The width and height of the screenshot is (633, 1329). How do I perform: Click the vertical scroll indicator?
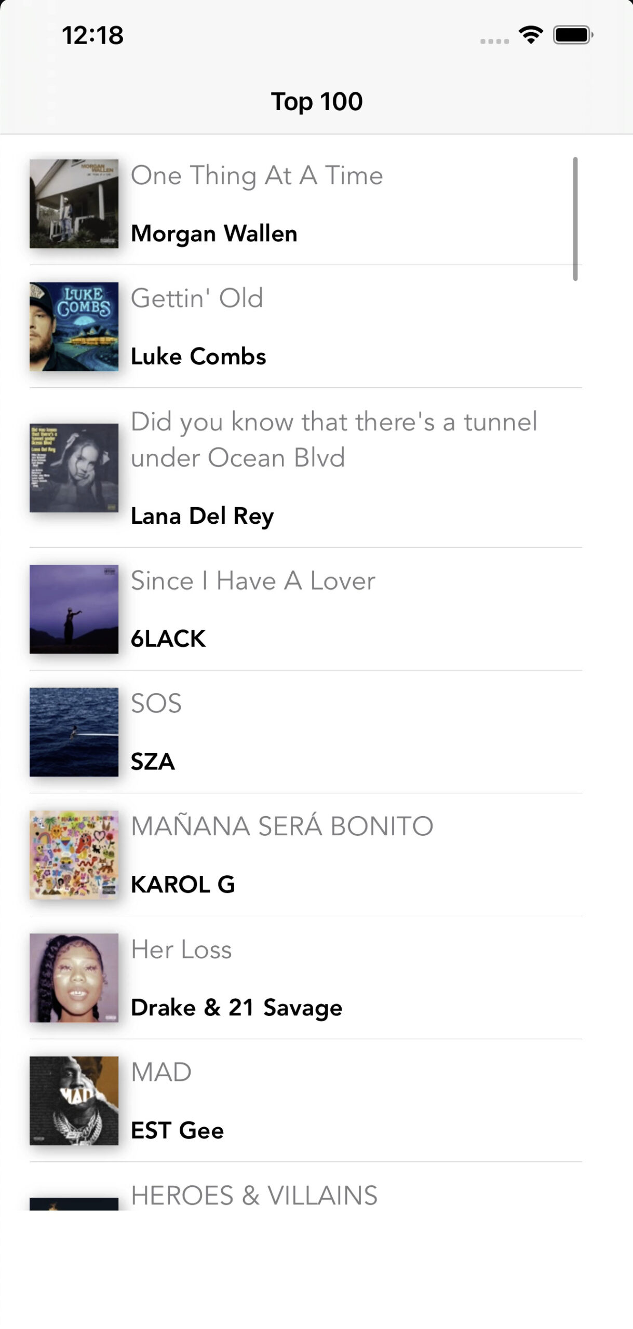pyautogui.click(x=575, y=219)
